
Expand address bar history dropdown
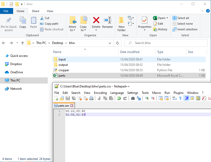pos(110,43)
